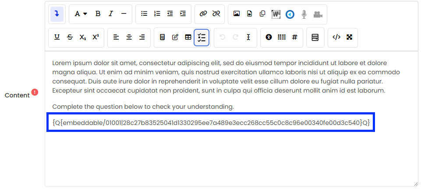Viewport: 421px width, 190px height.
Task: Toggle italic formatting
Action: [x=111, y=14]
